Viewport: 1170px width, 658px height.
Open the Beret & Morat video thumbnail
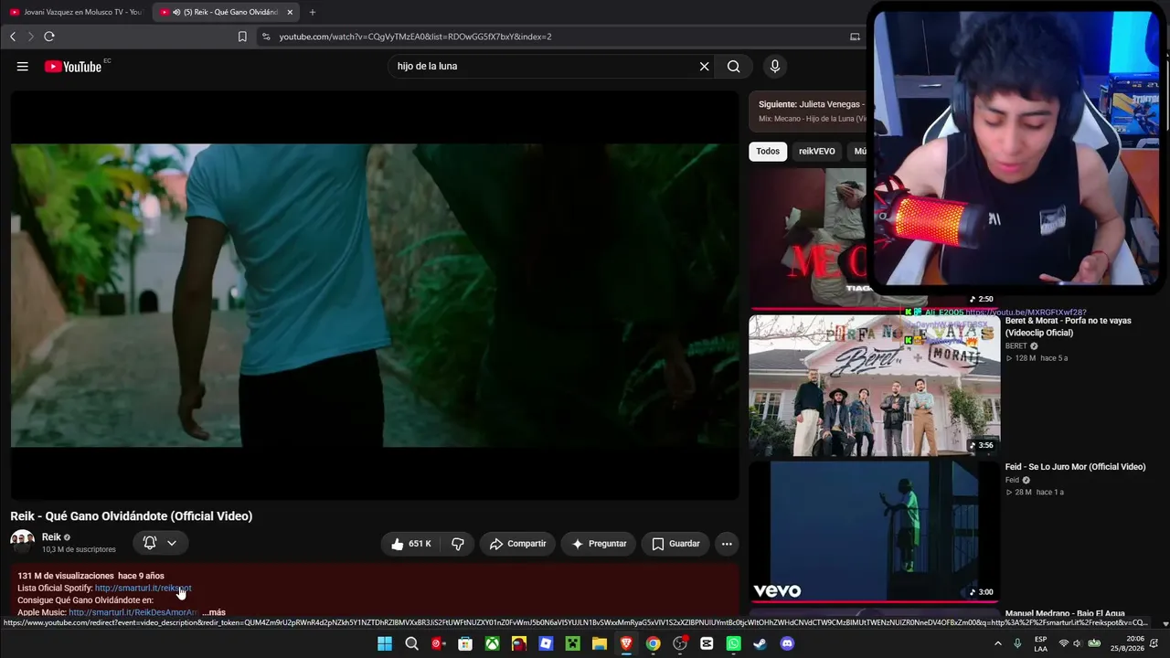[875, 386]
